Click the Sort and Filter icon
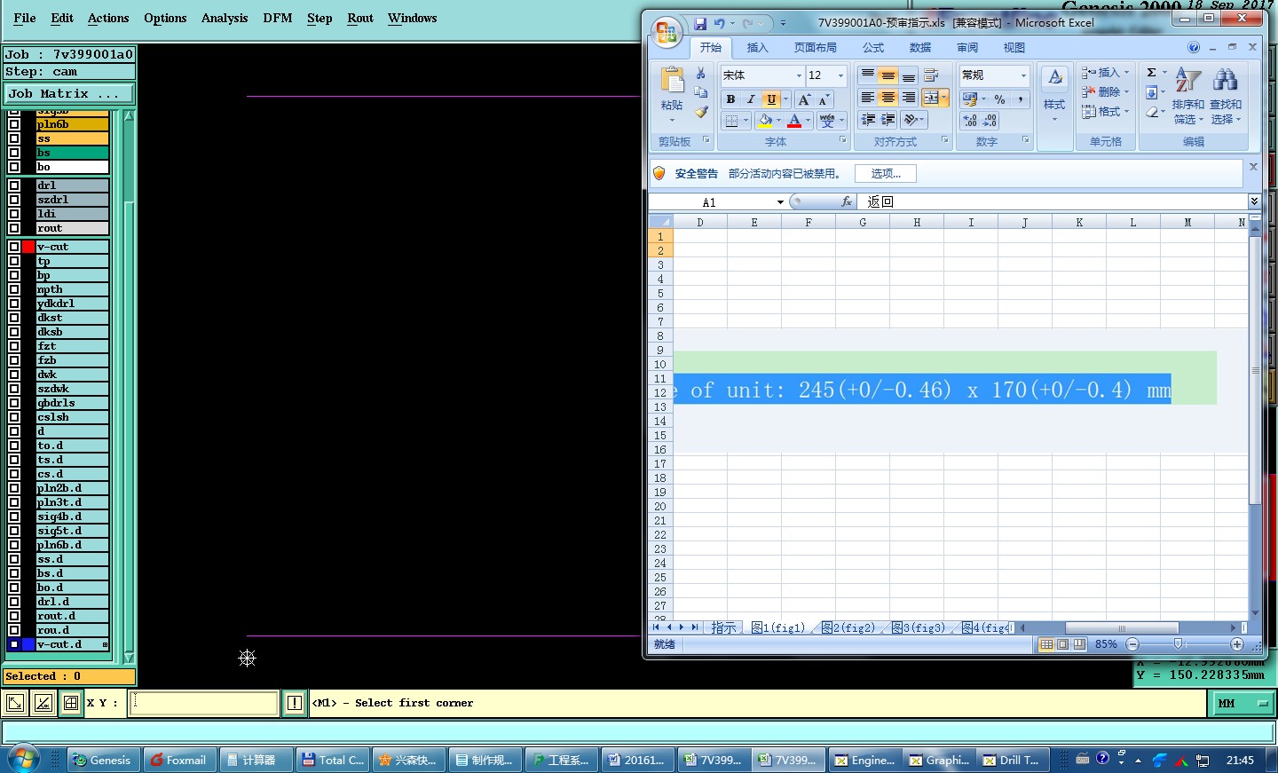This screenshot has height=773, width=1278. point(1187,80)
